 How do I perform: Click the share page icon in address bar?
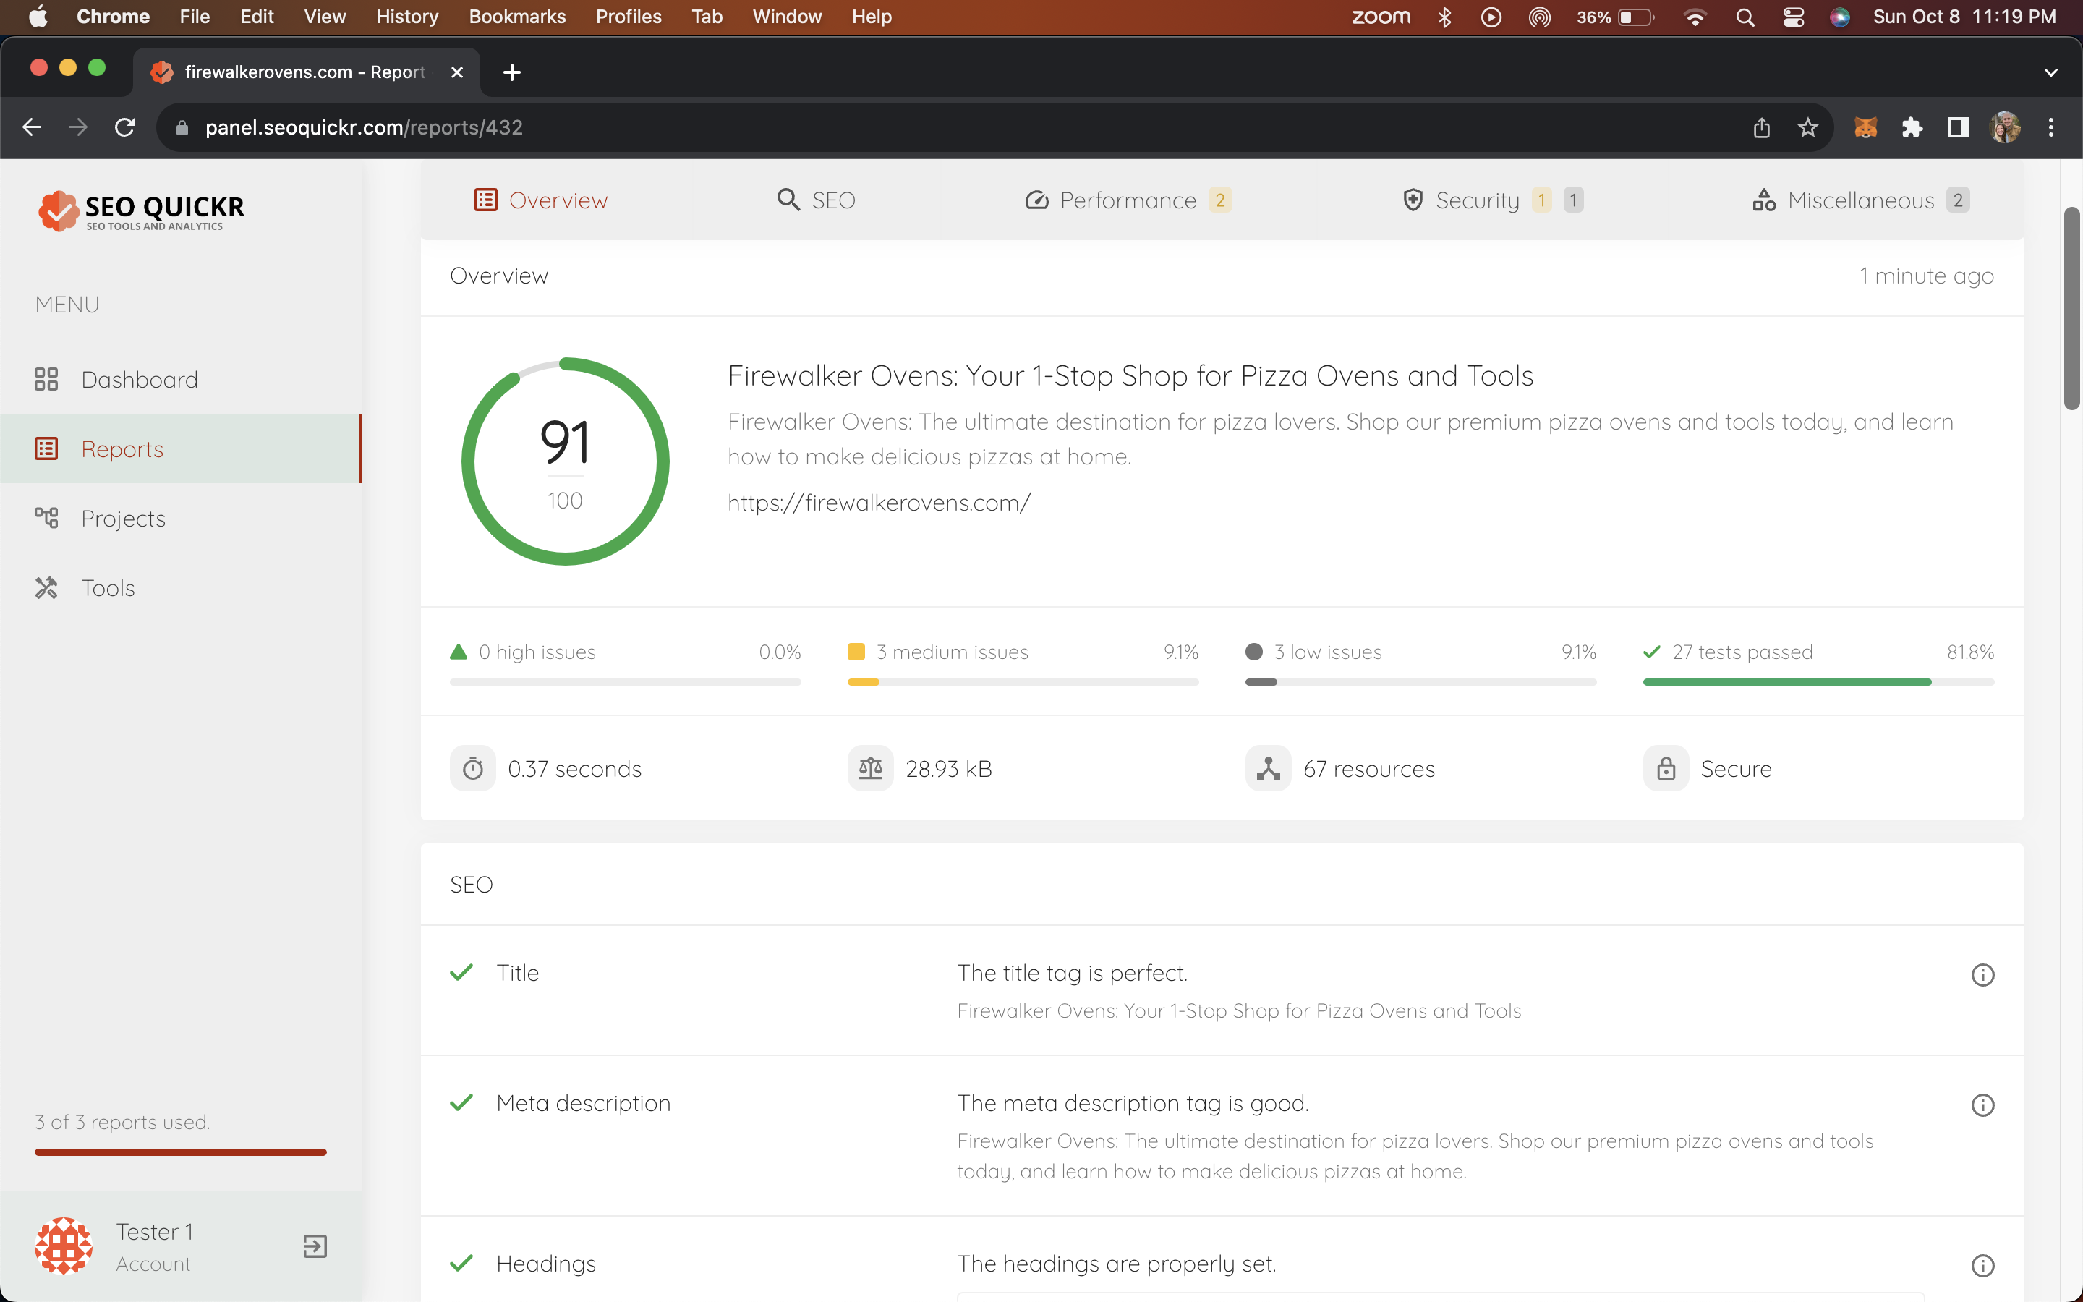(x=1761, y=127)
